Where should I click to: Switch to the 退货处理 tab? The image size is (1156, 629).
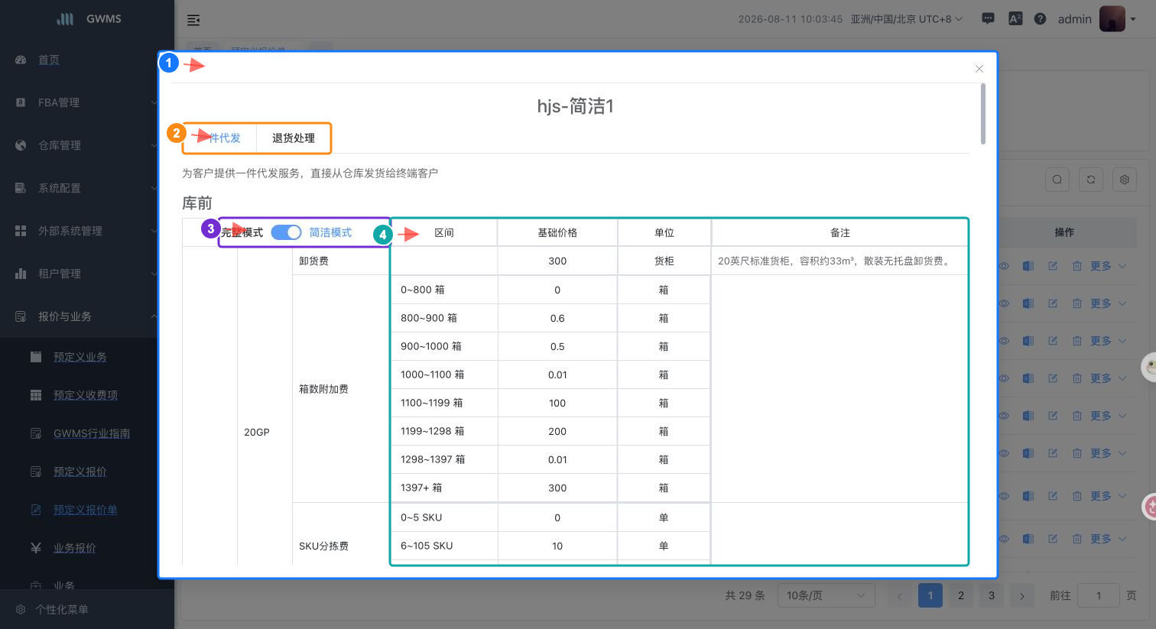coord(294,138)
